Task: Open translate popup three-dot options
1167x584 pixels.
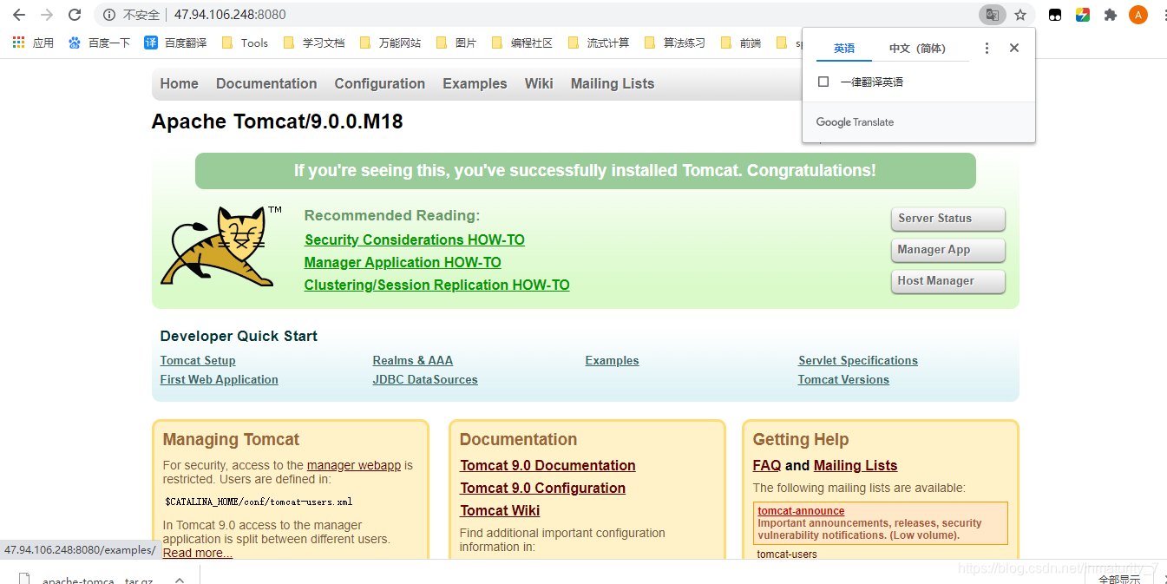Action: [x=987, y=49]
